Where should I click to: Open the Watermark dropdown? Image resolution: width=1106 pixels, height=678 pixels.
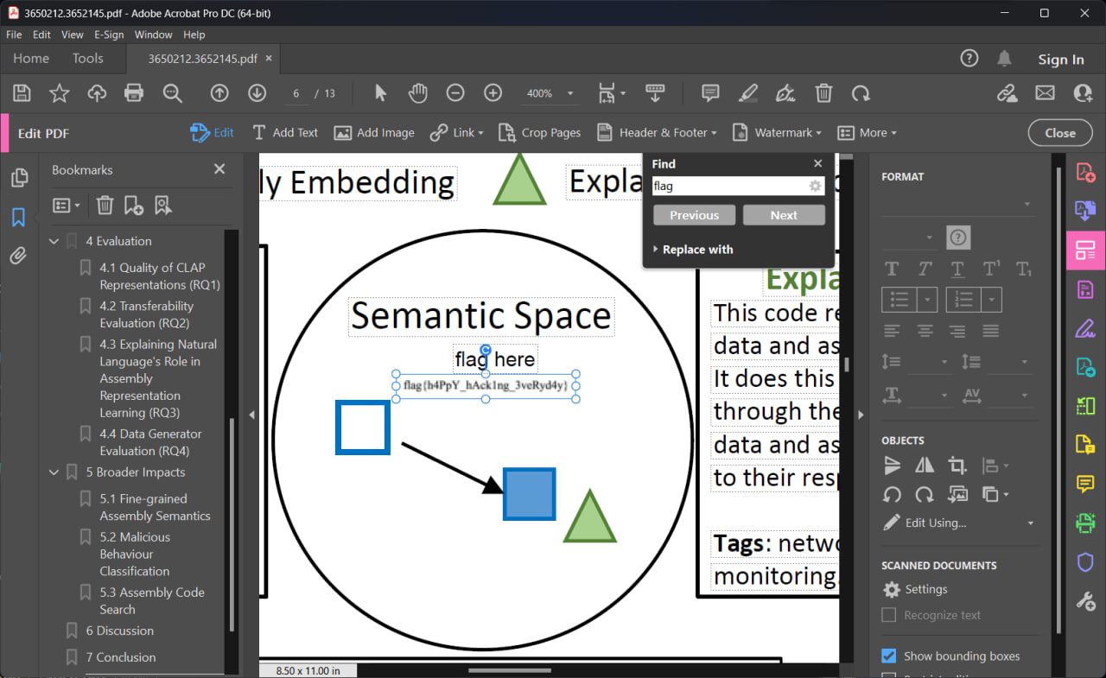coord(776,133)
